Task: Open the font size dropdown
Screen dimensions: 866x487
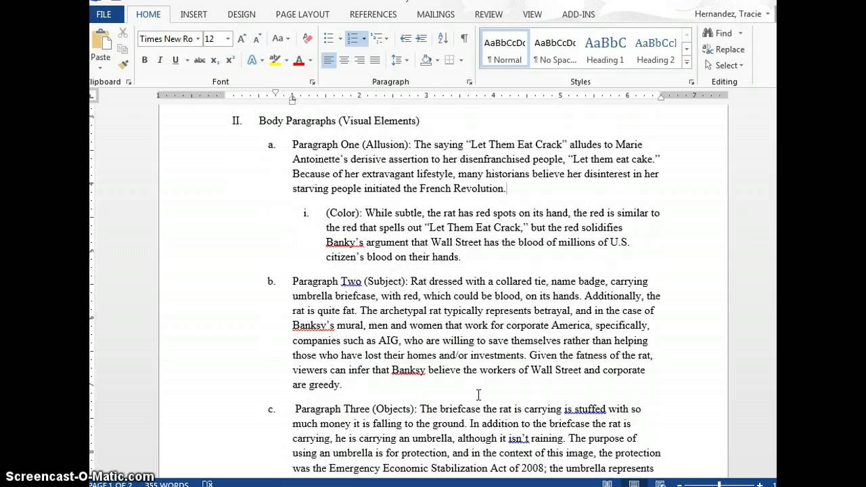Action: 229,39
